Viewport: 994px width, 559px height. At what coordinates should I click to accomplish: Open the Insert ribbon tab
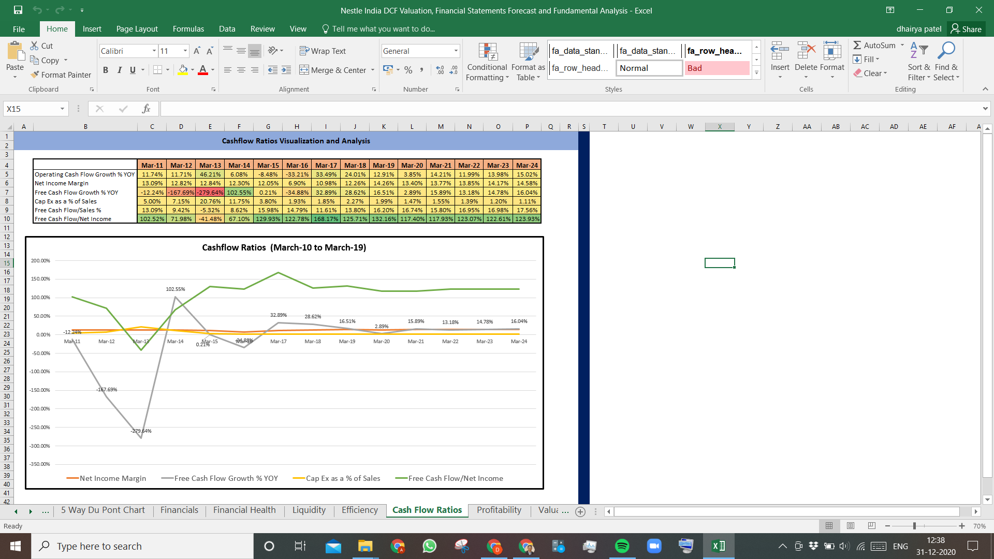tap(92, 29)
